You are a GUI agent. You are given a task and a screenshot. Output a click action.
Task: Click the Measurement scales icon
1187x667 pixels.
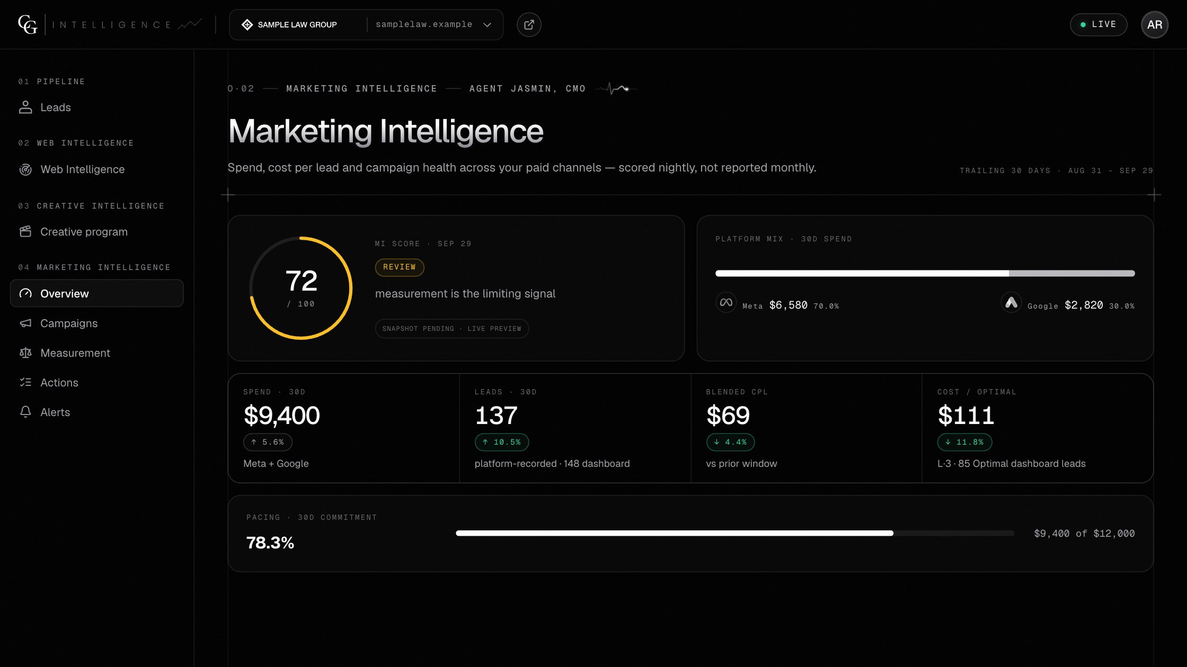[25, 353]
